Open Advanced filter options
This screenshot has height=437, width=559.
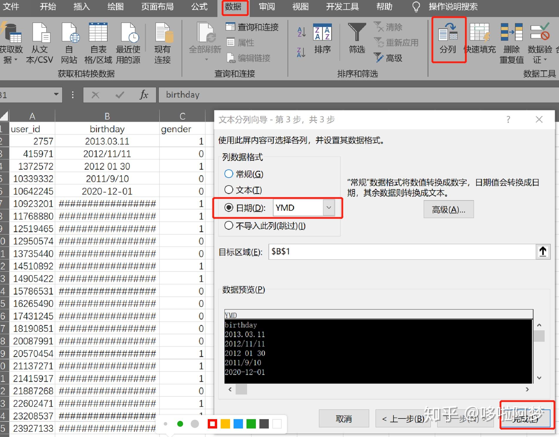388,58
